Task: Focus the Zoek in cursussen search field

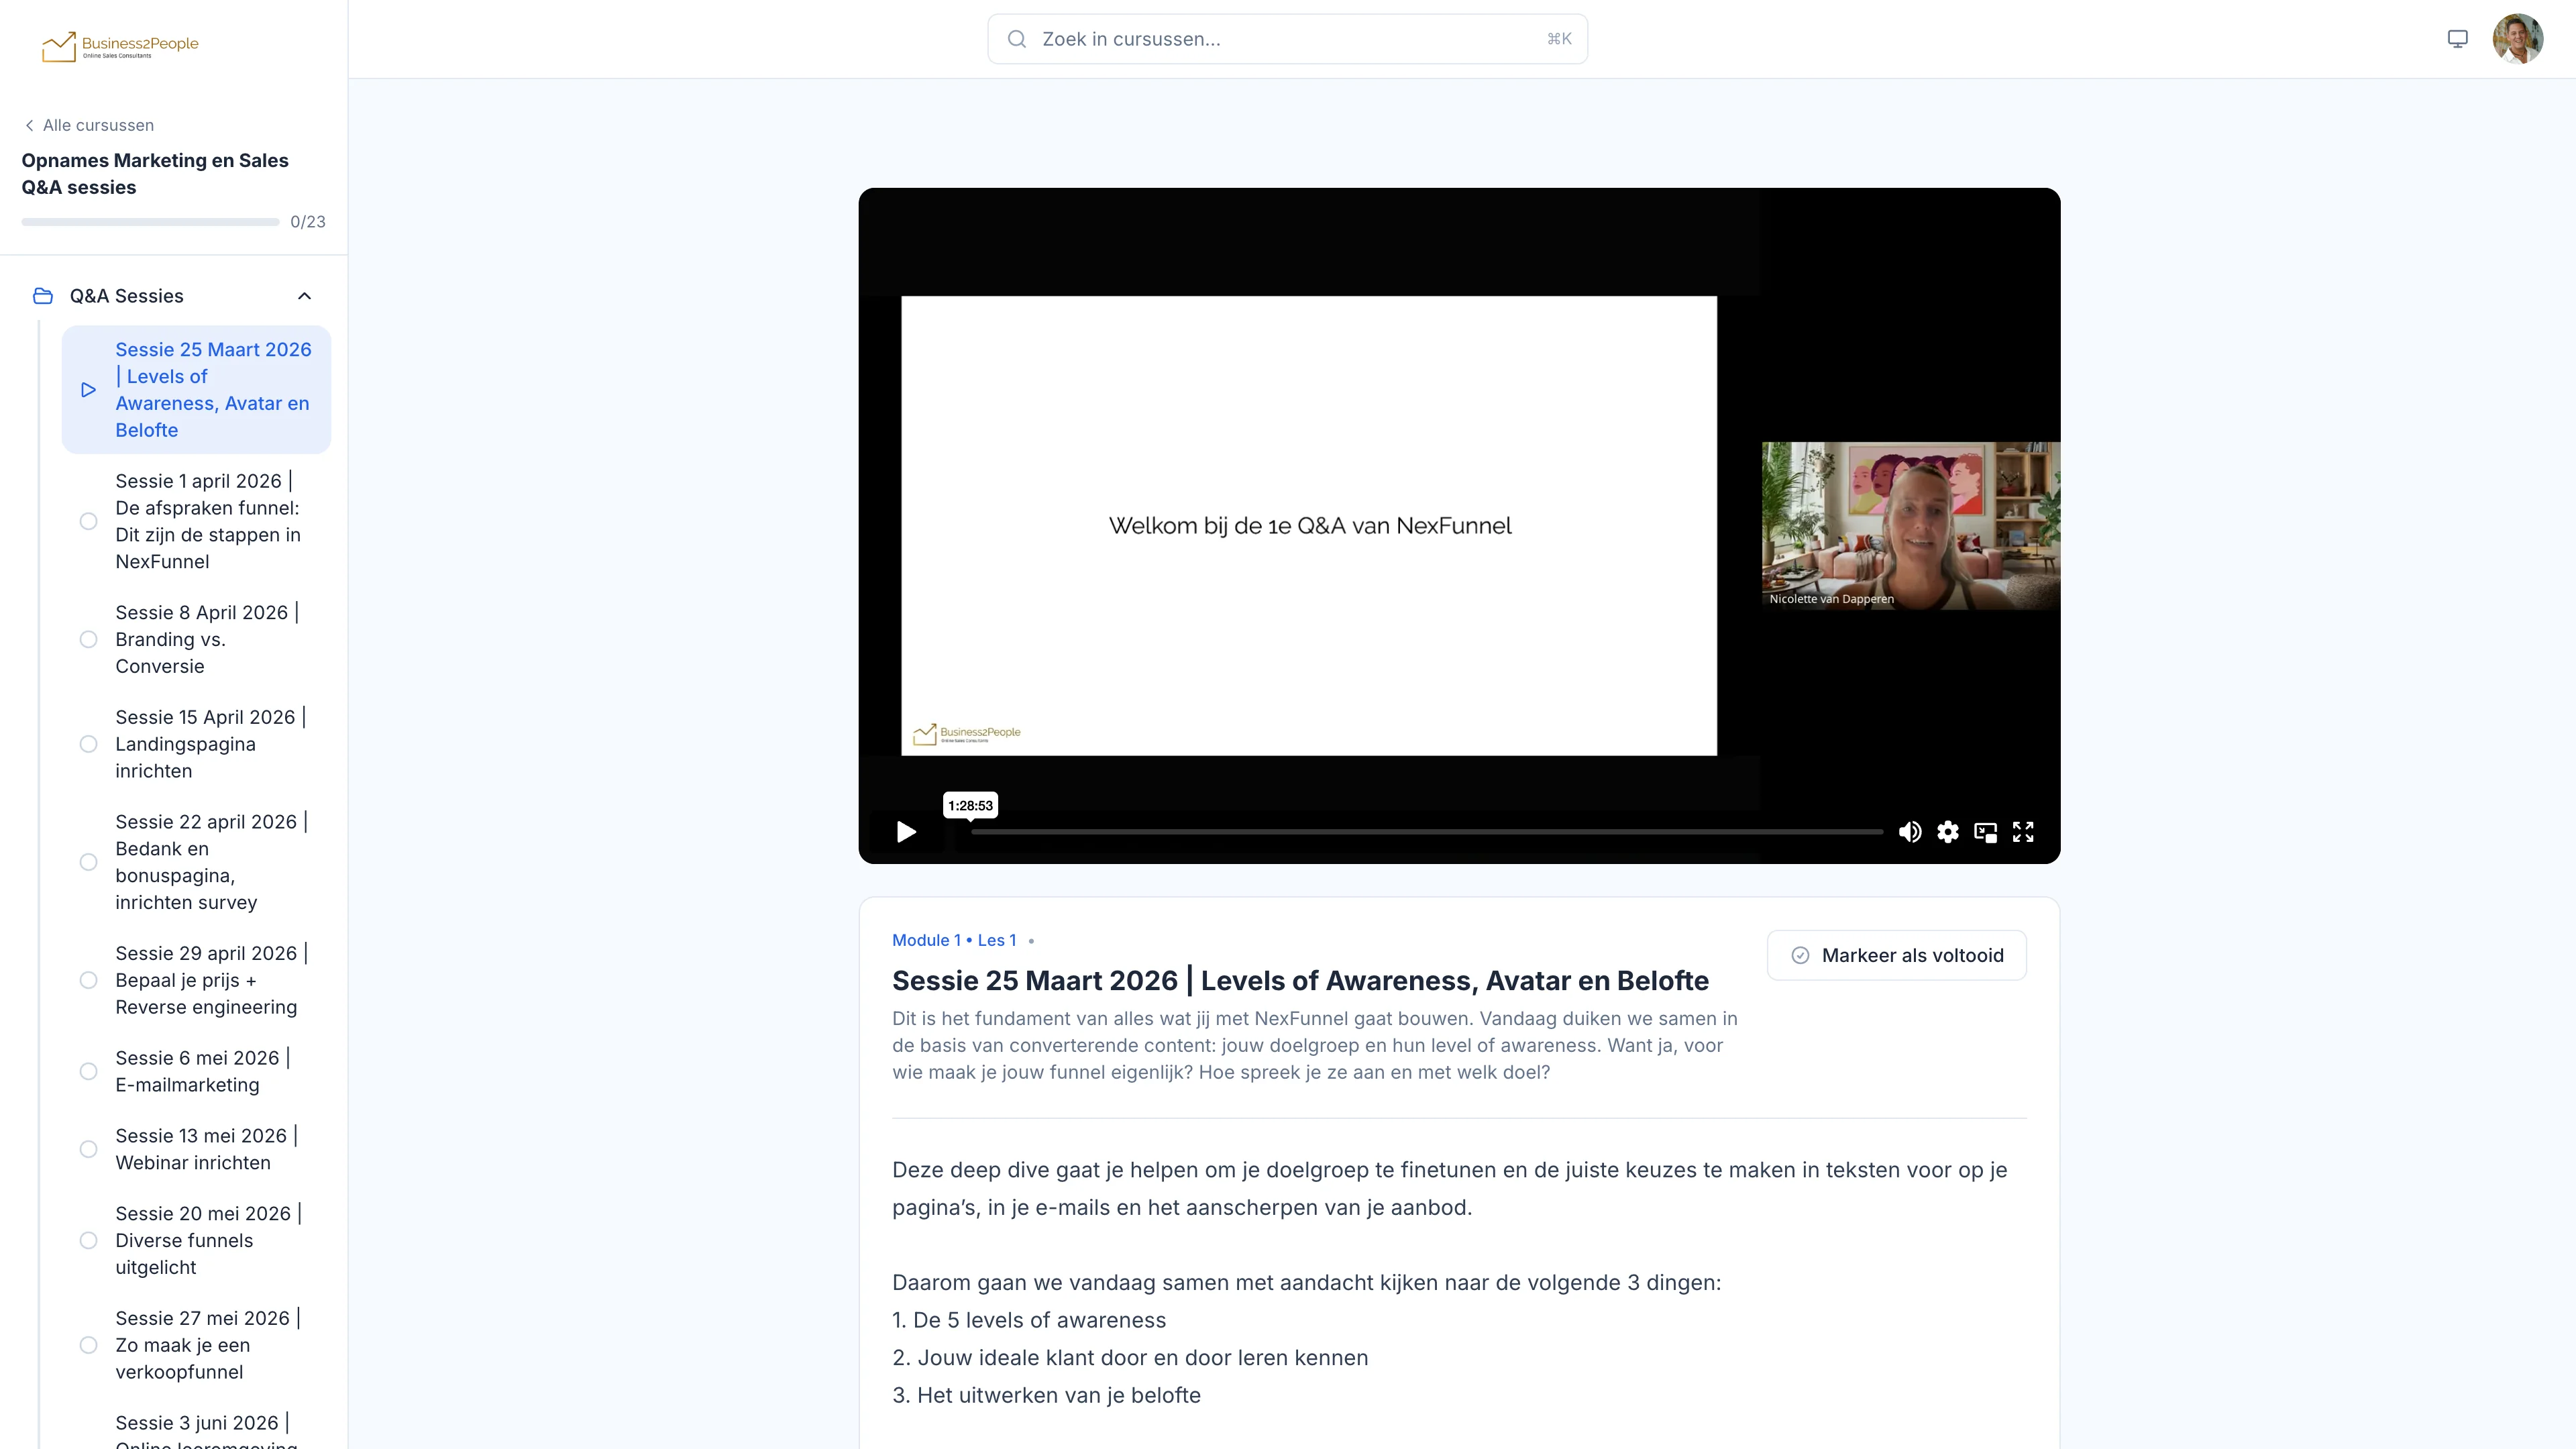Action: (x=1287, y=39)
